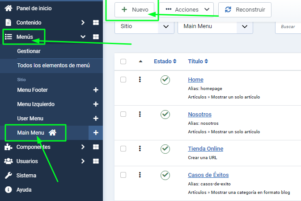Select the Casos de Éxitos row checkbox
The width and height of the screenshot is (301, 201).
click(x=123, y=174)
